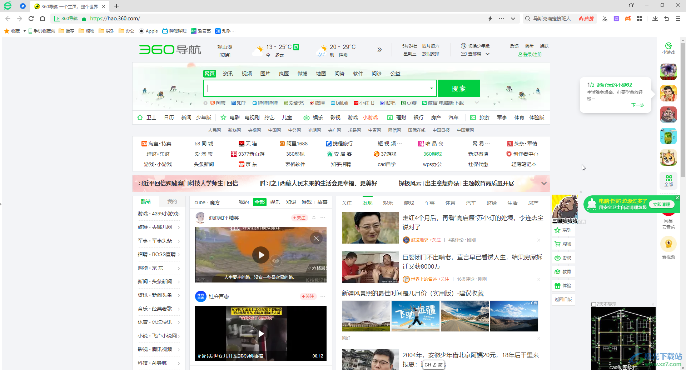
Task: Click the browser back arrow
Action: [8, 19]
